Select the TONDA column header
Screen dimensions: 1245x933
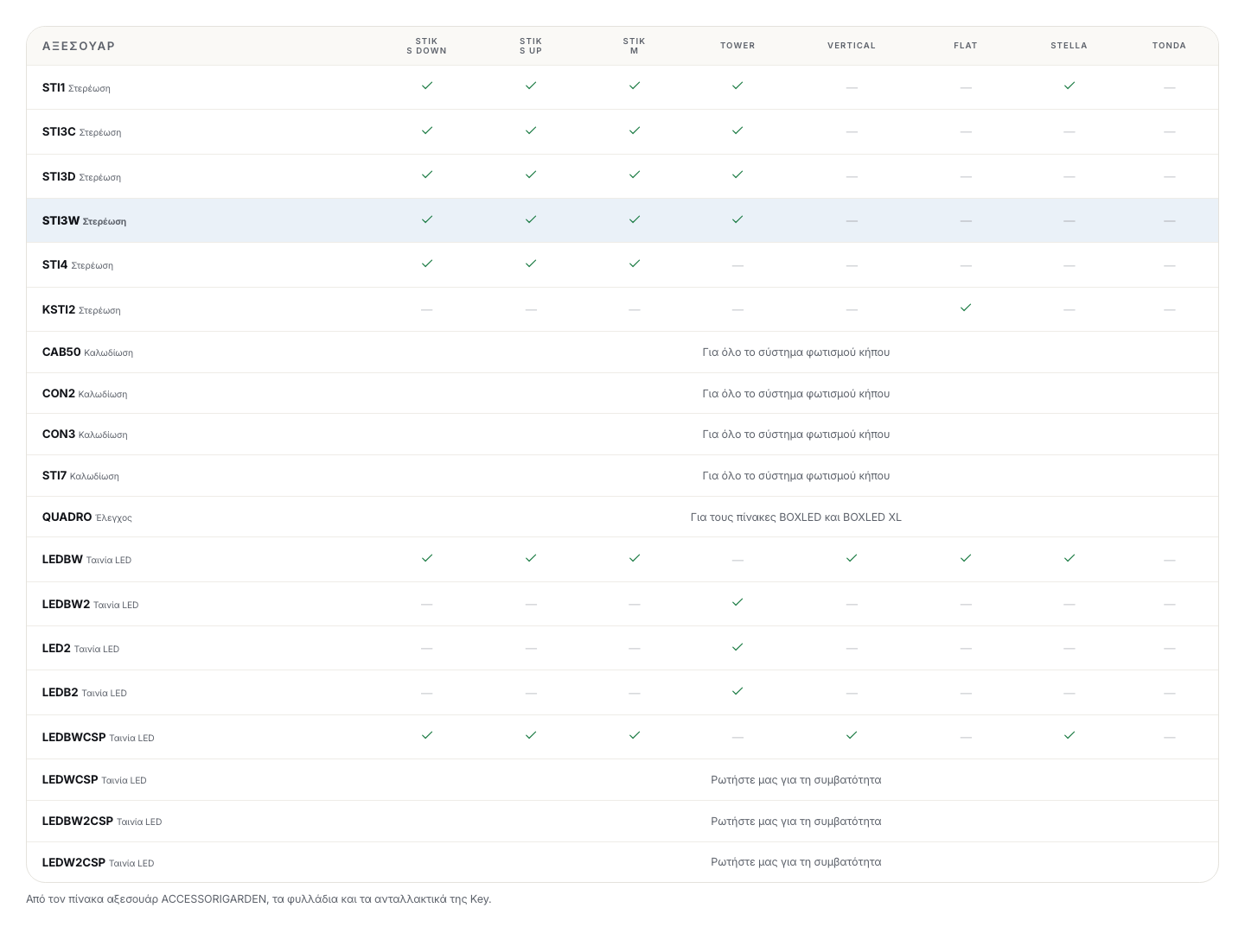pos(1169,46)
